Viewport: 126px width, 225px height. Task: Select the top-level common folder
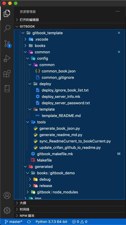click(70, 52)
